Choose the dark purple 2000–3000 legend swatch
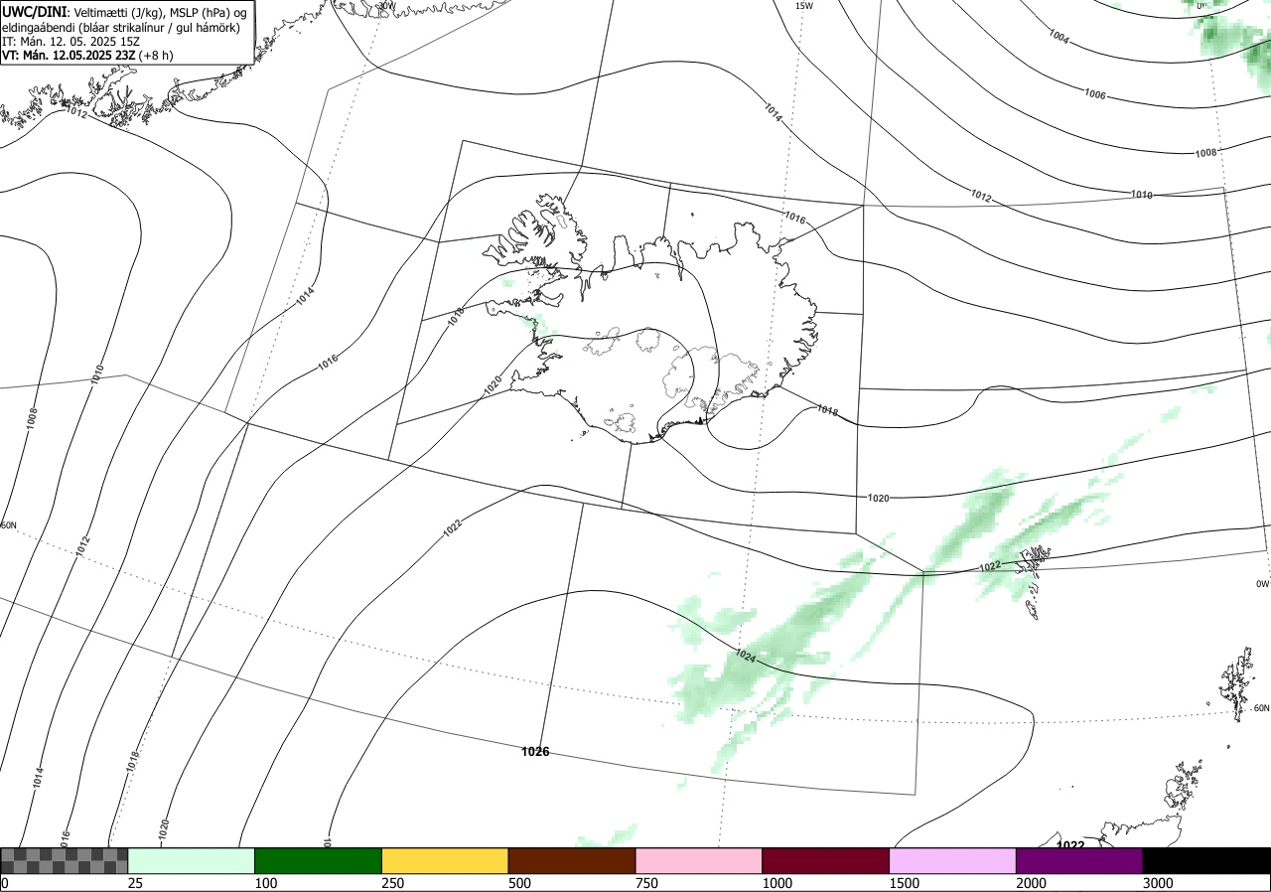 pyautogui.click(x=1079, y=860)
